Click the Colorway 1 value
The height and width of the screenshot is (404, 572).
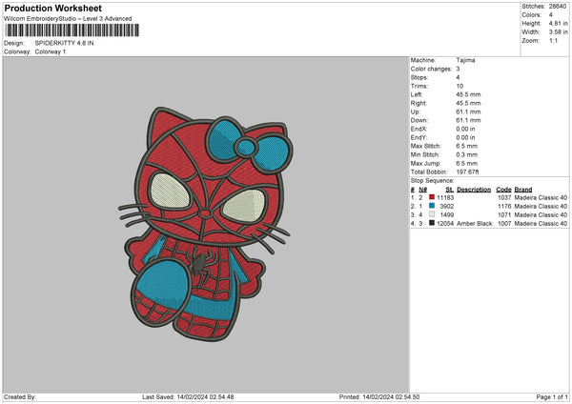[52, 50]
